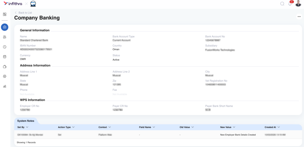
Task: Expand the Field Name column dropdown
Action: tap(154, 127)
